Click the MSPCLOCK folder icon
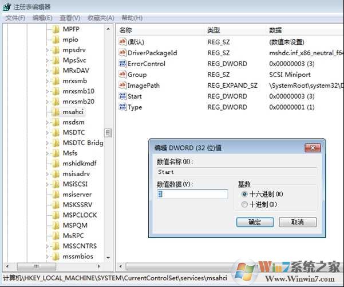Screen dimensions: 344x287 (x=56, y=215)
